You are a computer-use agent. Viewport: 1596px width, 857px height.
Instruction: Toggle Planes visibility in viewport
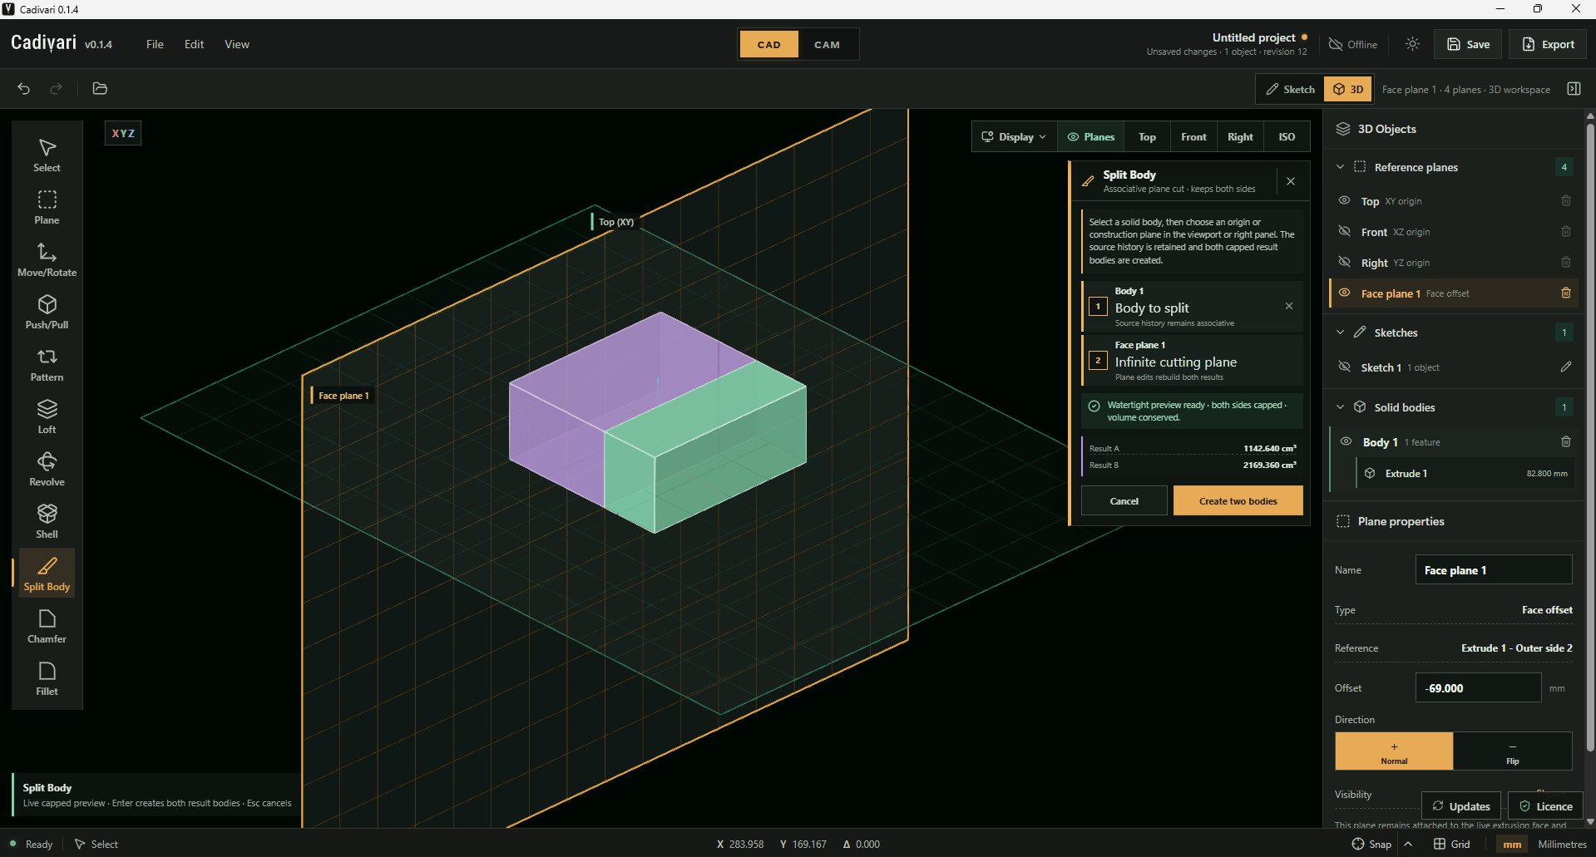click(x=1091, y=137)
